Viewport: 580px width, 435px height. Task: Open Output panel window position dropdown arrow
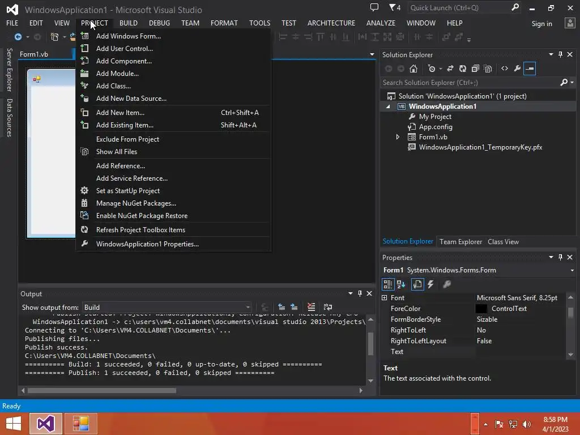tap(350, 293)
